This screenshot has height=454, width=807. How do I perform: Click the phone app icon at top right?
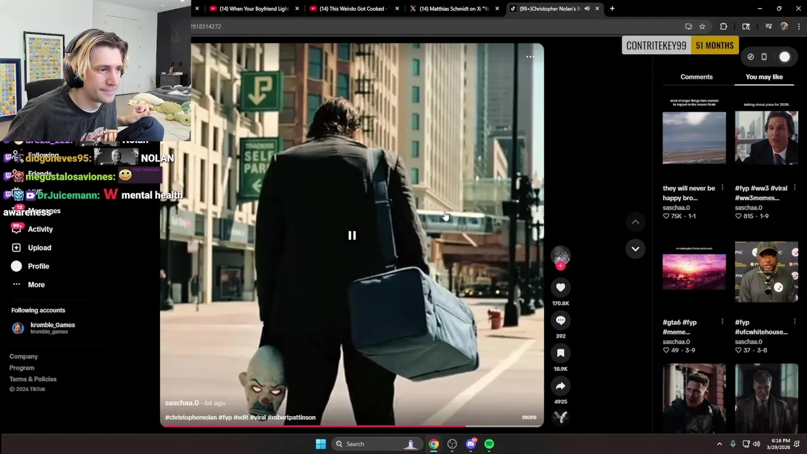coord(763,57)
